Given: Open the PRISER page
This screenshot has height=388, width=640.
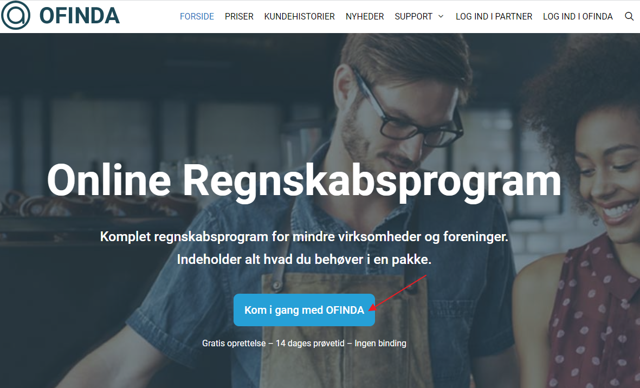Looking at the screenshot, I should click(239, 16).
